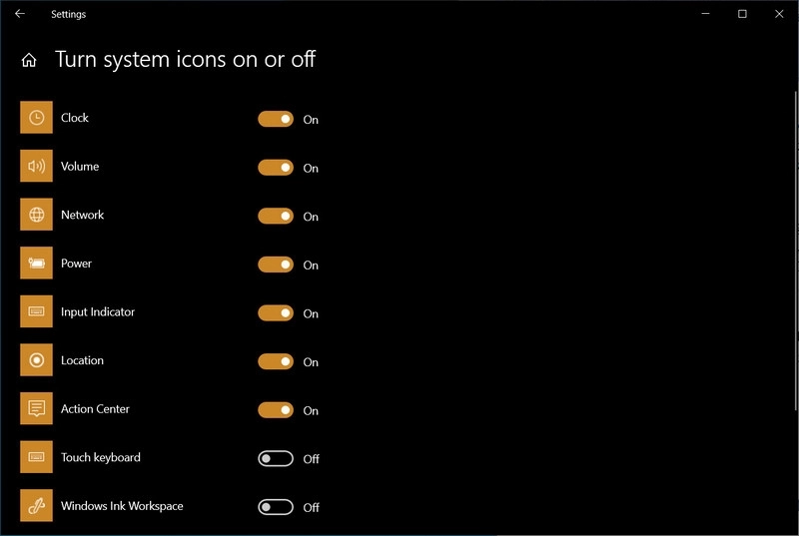This screenshot has width=799, height=536.
Task: Enable the Touch keyboard toggle
Action: pos(276,458)
